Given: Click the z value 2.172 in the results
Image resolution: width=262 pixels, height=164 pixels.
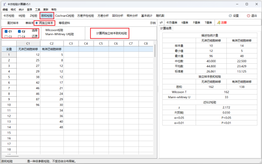Looking at the screenshot, I should coord(226,107).
